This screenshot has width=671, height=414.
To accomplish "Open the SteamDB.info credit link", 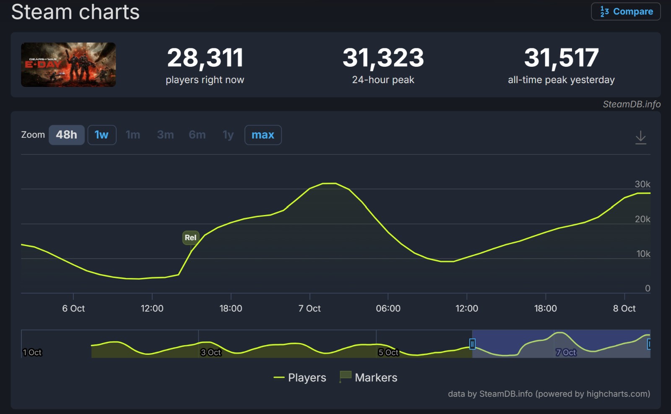I will (632, 104).
